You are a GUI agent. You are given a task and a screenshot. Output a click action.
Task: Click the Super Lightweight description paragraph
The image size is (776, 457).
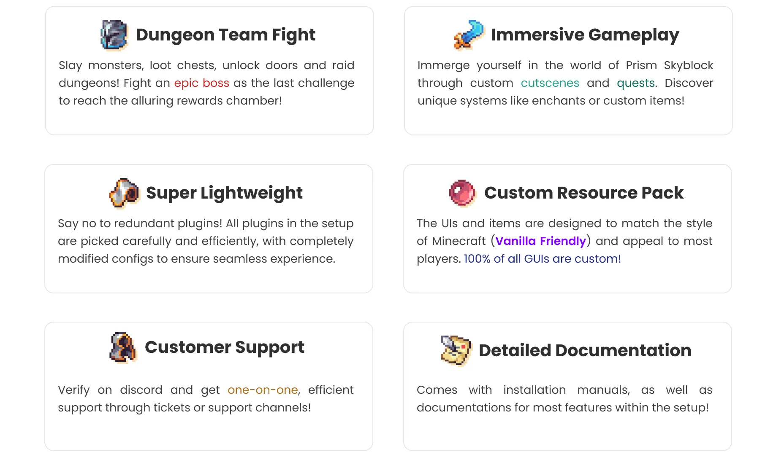pyautogui.click(x=206, y=241)
